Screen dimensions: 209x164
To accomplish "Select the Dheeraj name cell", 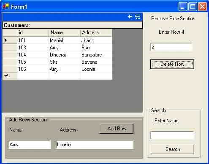I will pyautogui.click(x=65, y=55).
